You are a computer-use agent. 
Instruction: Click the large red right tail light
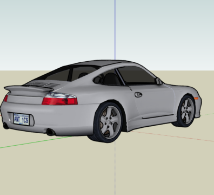click(x=60, y=101)
